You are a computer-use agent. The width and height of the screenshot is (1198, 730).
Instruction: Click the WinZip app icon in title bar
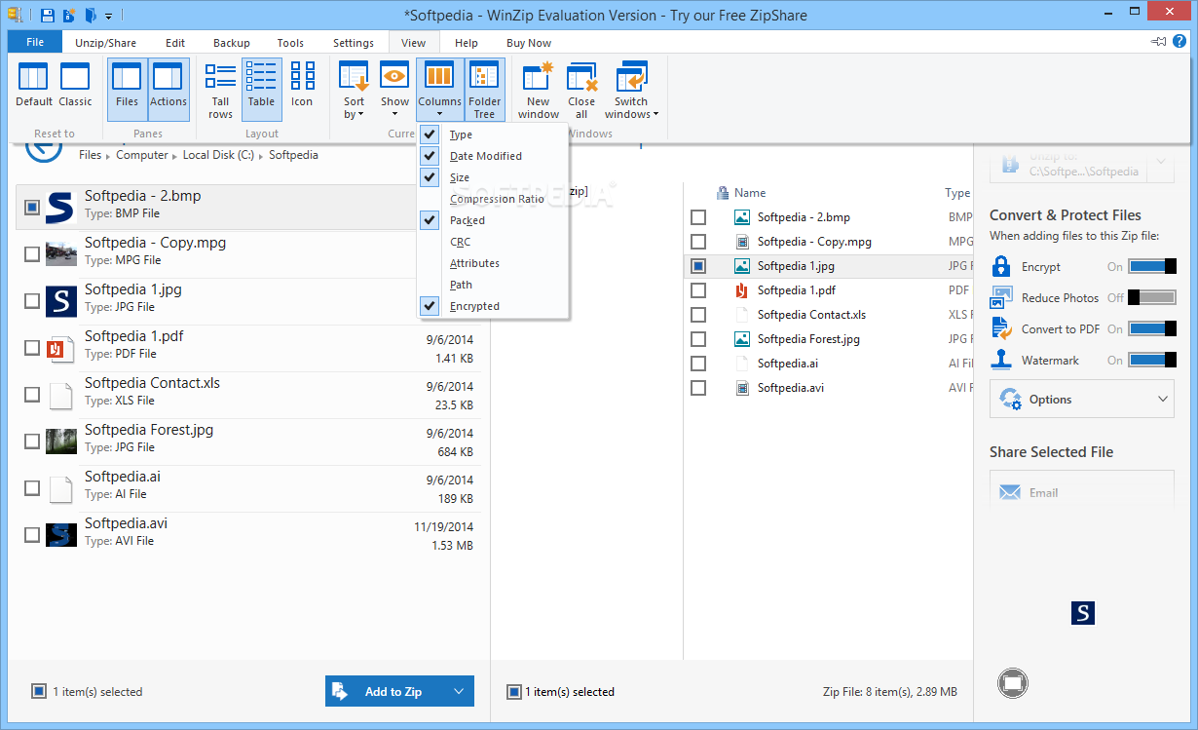coord(15,15)
